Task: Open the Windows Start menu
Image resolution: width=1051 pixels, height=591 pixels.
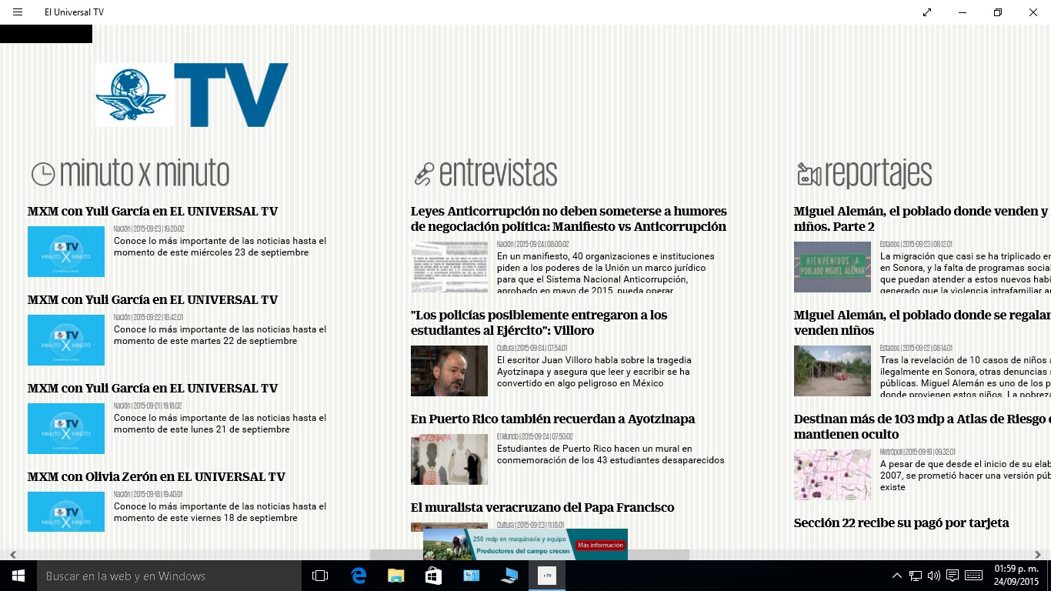Action: [18, 576]
